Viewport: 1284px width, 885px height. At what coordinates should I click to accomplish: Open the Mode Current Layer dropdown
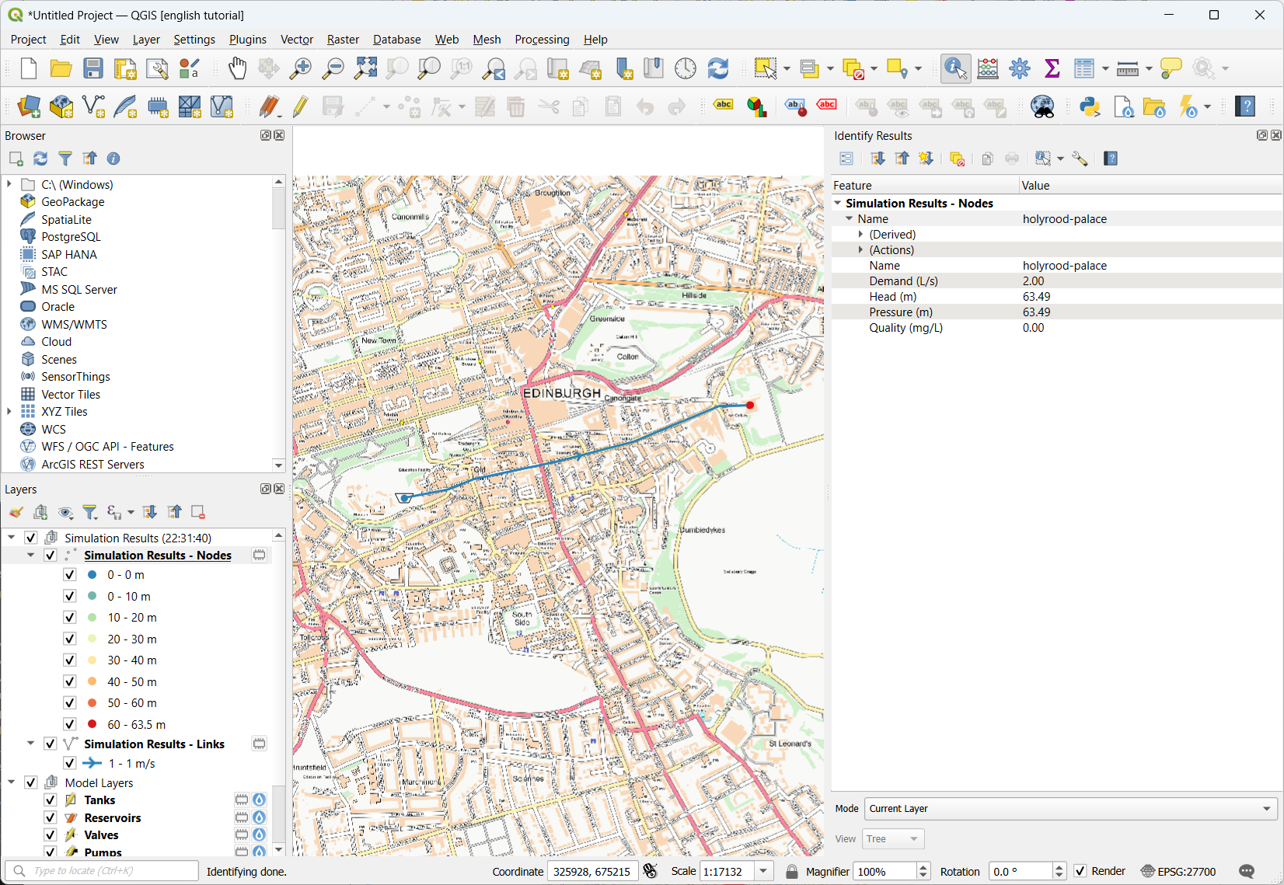pos(1070,809)
